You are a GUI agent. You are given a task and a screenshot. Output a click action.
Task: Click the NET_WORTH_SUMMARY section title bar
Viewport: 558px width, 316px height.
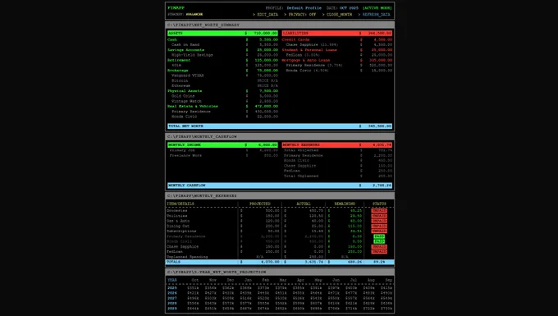coord(280,25)
